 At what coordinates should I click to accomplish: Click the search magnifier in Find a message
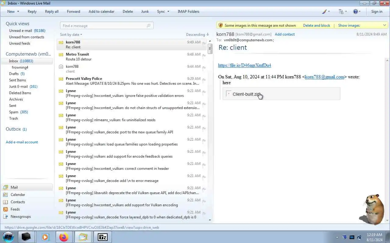coord(149,26)
